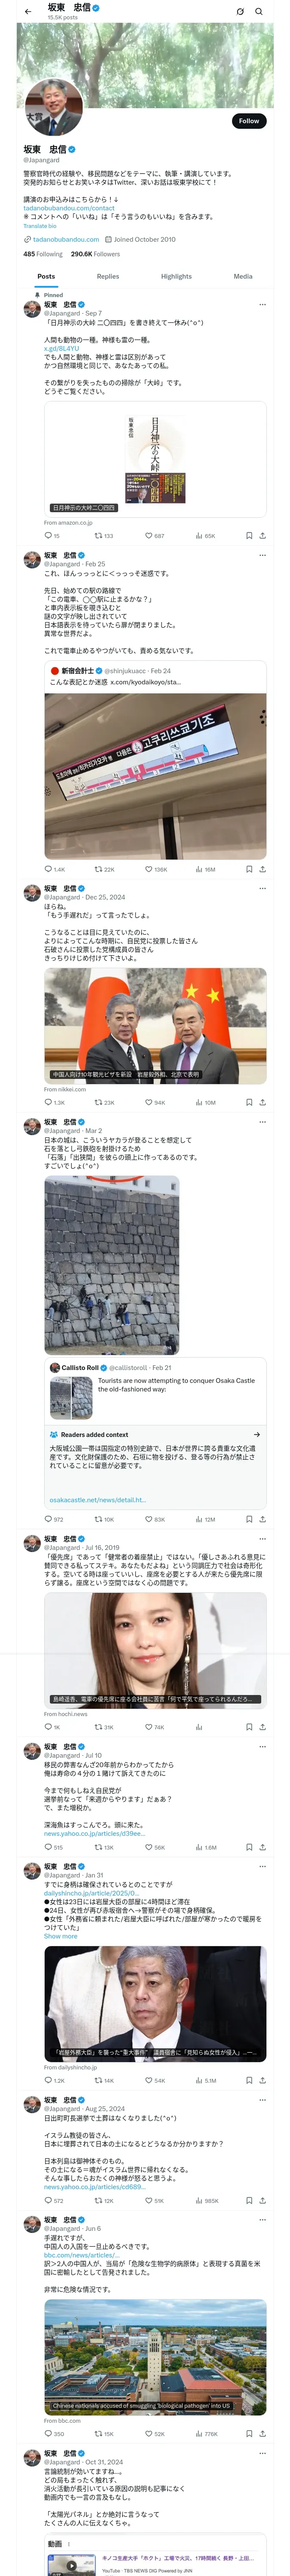Open the three-dot menu on Feb 25 post
Viewport: 290px width, 2576px height.
pyautogui.click(x=263, y=555)
